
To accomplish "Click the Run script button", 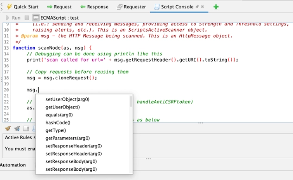I will click(13, 18).
